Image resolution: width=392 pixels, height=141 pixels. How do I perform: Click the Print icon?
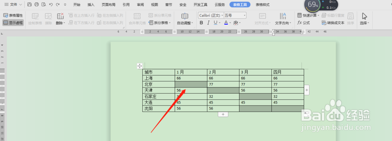pyautogui.click(x=36, y=4)
